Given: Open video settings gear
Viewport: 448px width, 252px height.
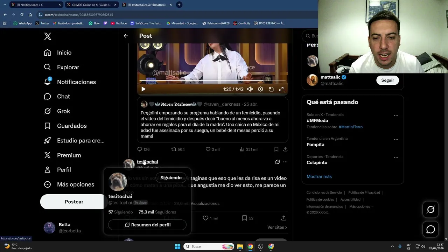Looking at the screenshot, I should pos(260,89).
